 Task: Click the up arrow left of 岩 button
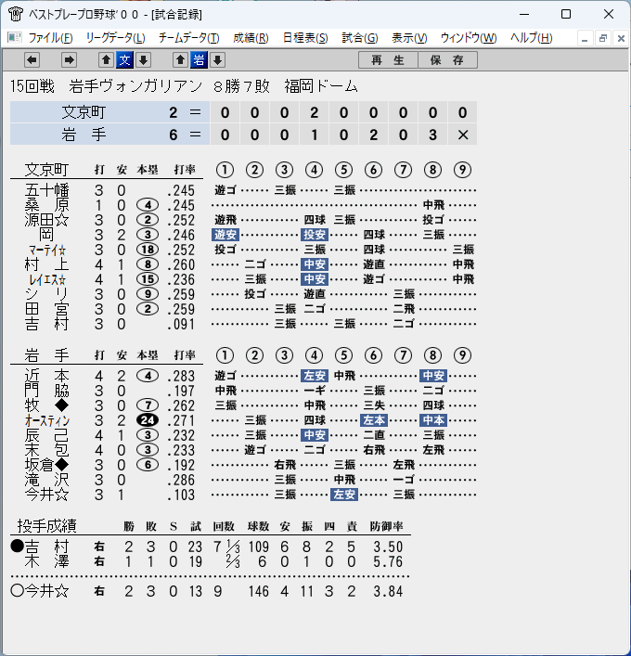[181, 60]
